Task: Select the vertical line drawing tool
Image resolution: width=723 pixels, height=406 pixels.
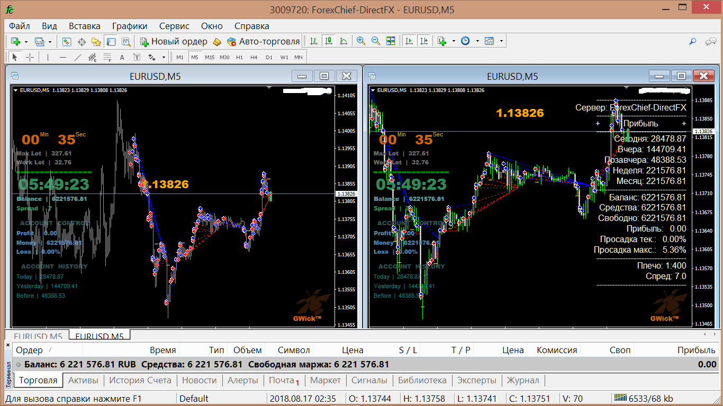Action: click(48, 57)
